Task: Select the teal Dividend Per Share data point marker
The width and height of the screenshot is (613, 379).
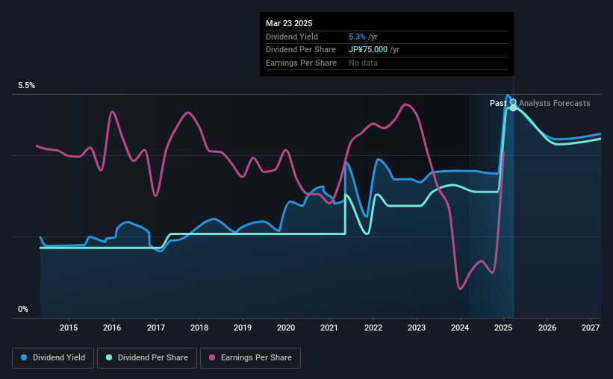Action: click(x=513, y=108)
